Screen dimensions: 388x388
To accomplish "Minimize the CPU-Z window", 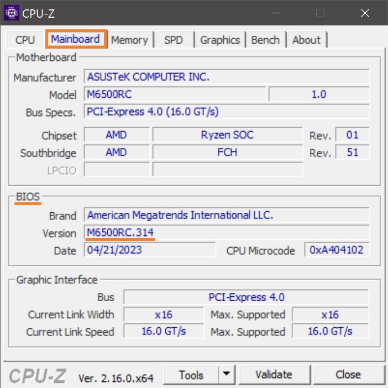I will (x=275, y=13).
